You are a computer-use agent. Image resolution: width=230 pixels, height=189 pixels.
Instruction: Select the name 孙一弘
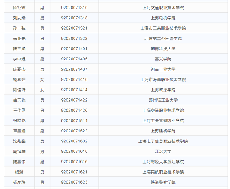(x=19, y=28)
